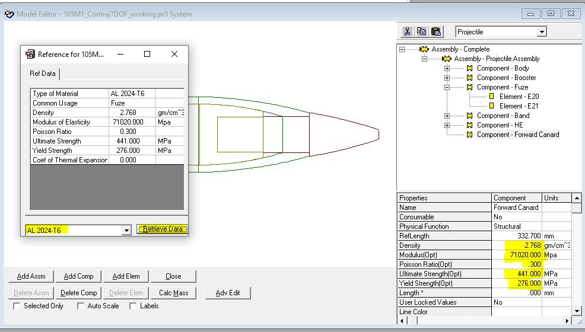
Task: Click the Element - E21 icon
Action: point(492,106)
